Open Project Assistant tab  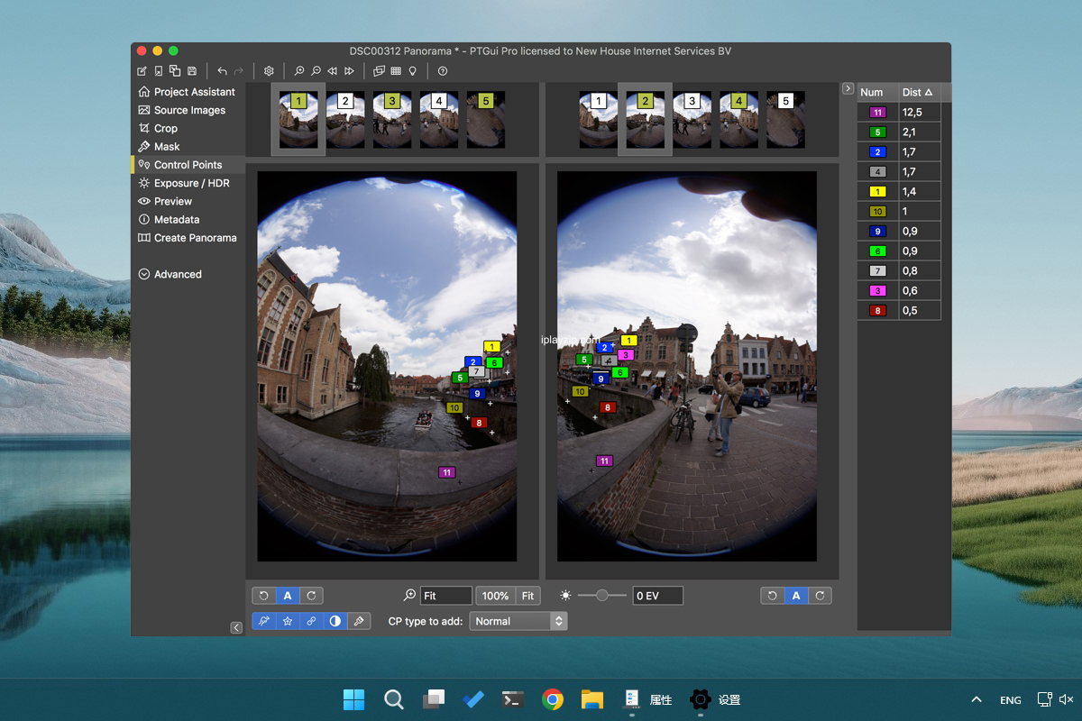point(187,92)
